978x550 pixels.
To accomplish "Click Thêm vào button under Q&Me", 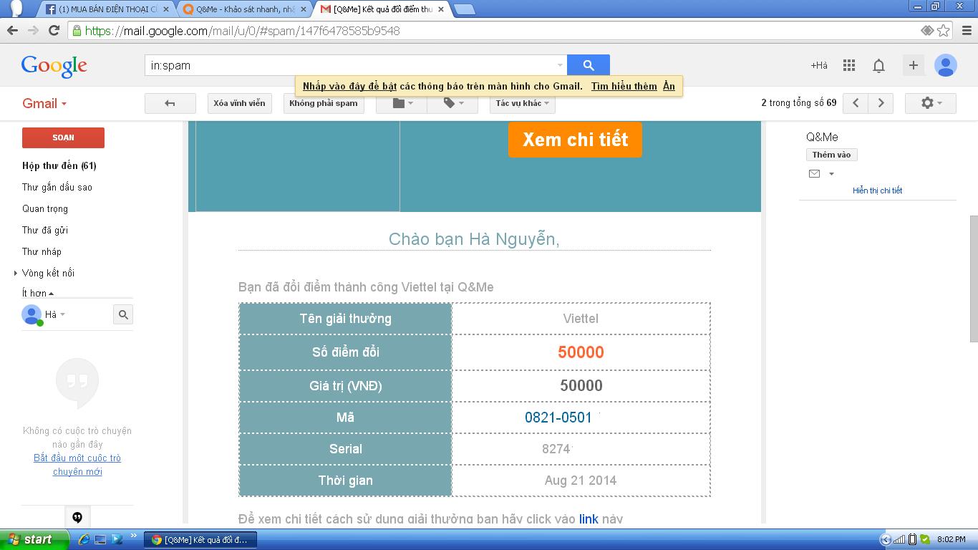I will point(831,155).
